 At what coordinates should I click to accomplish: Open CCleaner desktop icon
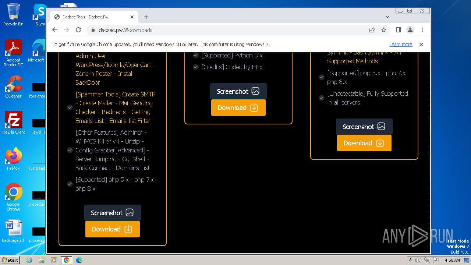pos(13,87)
